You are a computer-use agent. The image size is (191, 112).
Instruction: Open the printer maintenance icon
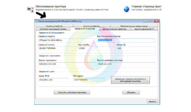30,10
